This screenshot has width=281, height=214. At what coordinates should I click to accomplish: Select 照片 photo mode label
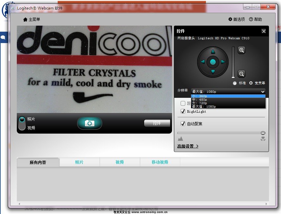point(31,119)
